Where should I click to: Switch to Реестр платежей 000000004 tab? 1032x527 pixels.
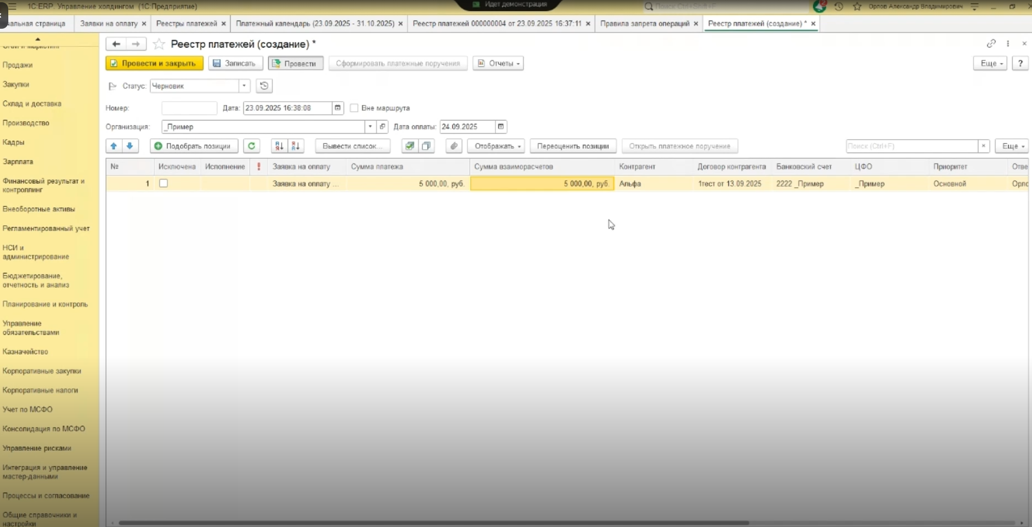pos(497,24)
